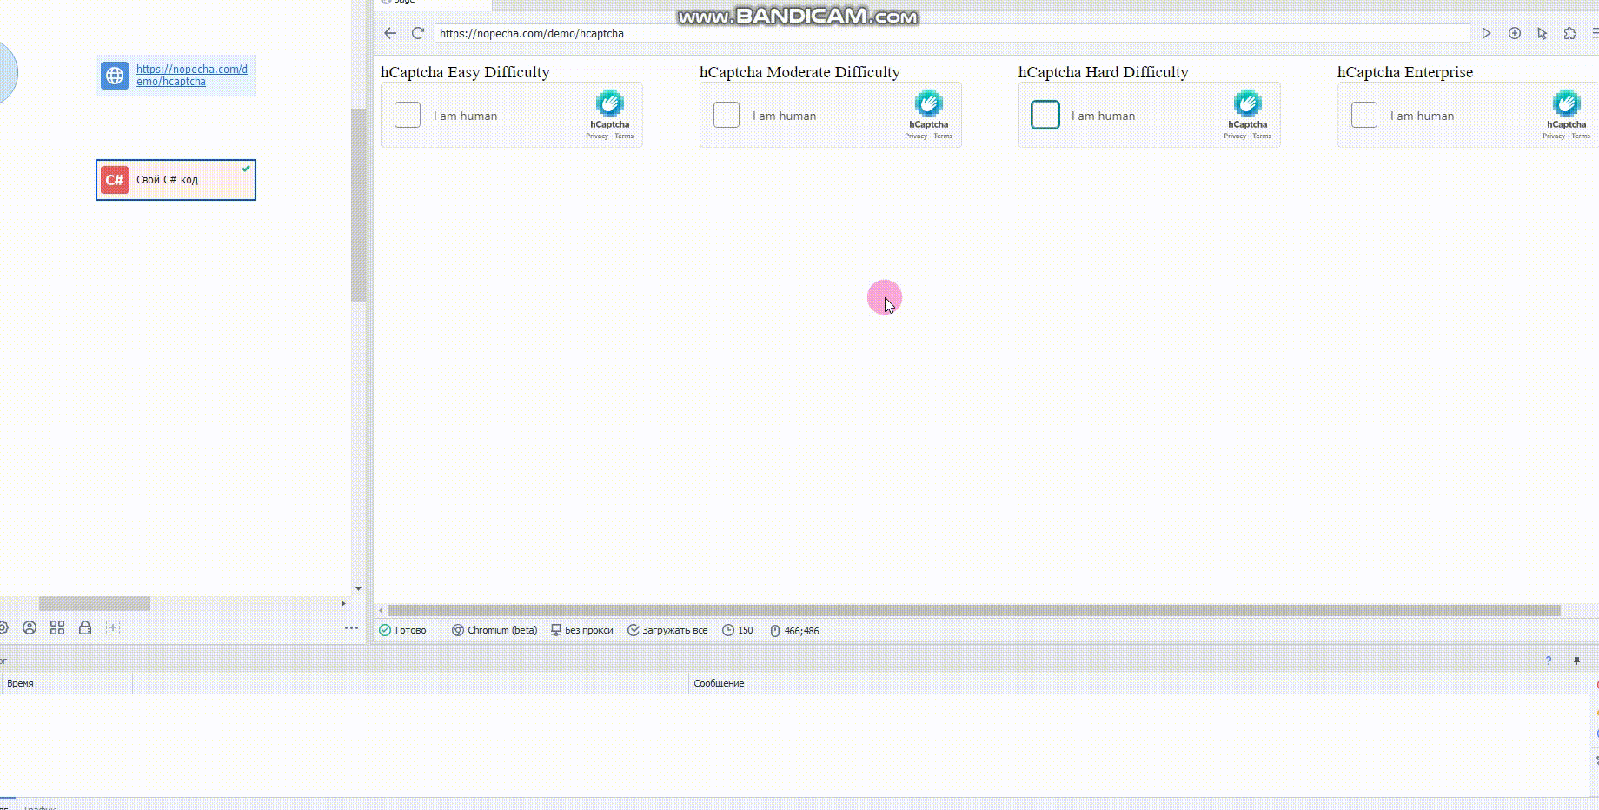Click the mouse coordinates 466;486 indicator

pyautogui.click(x=794, y=631)
